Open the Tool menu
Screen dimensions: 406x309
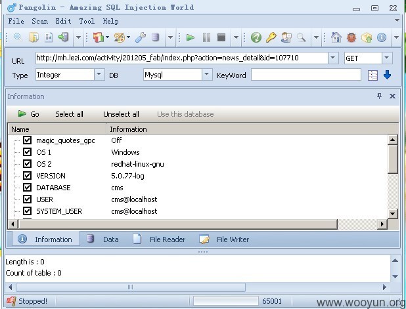click(87, 21)
